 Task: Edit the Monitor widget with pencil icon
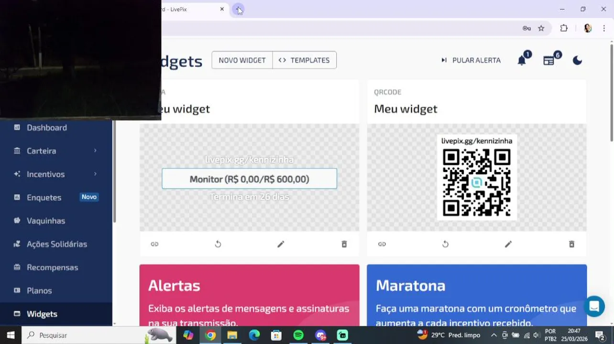click(281, 244)
